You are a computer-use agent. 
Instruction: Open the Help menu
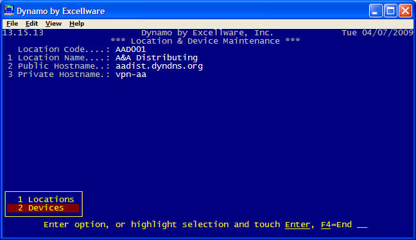[76, 24]
